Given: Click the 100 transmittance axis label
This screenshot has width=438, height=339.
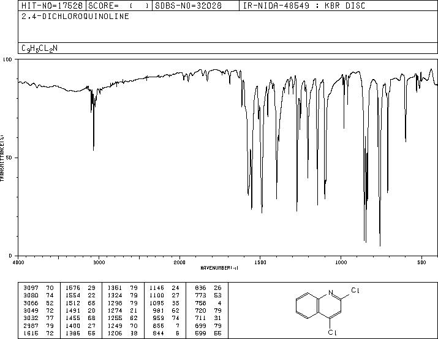Looking at the screenshot, I should coord(7,59).
